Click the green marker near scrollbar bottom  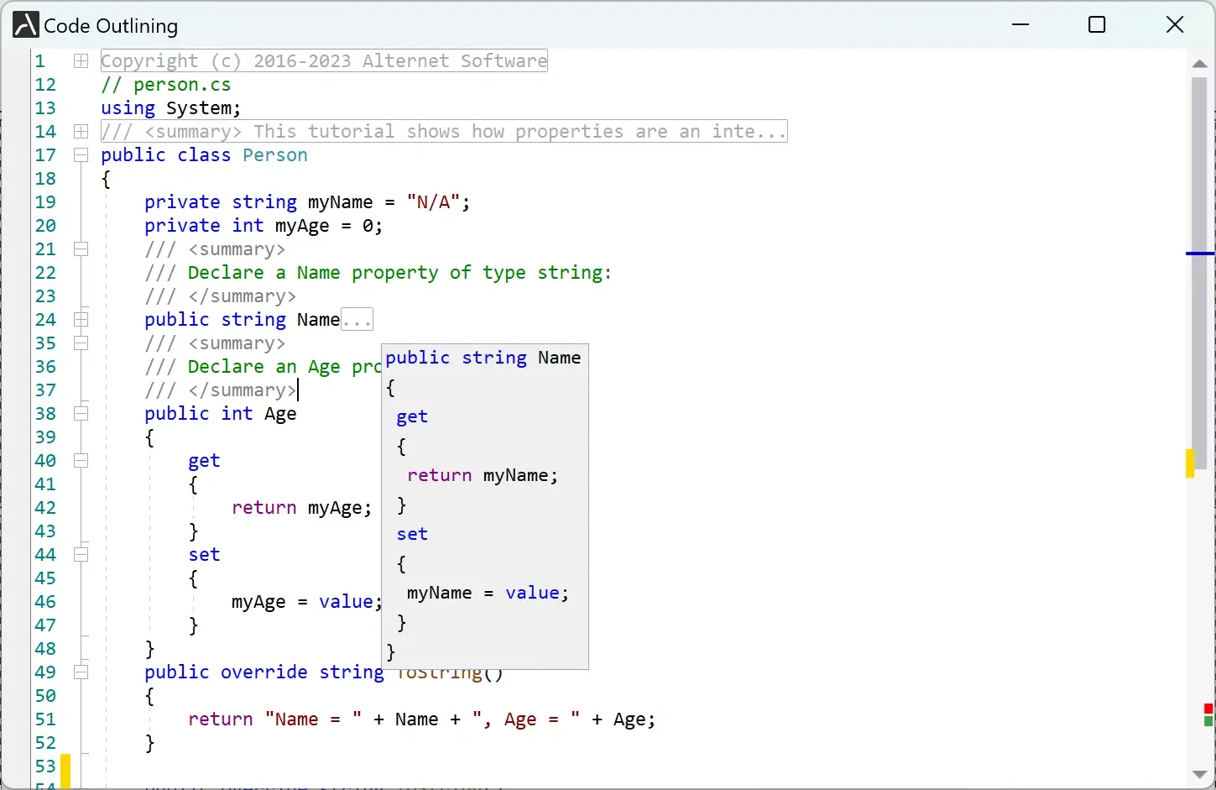coord(1207,722)
